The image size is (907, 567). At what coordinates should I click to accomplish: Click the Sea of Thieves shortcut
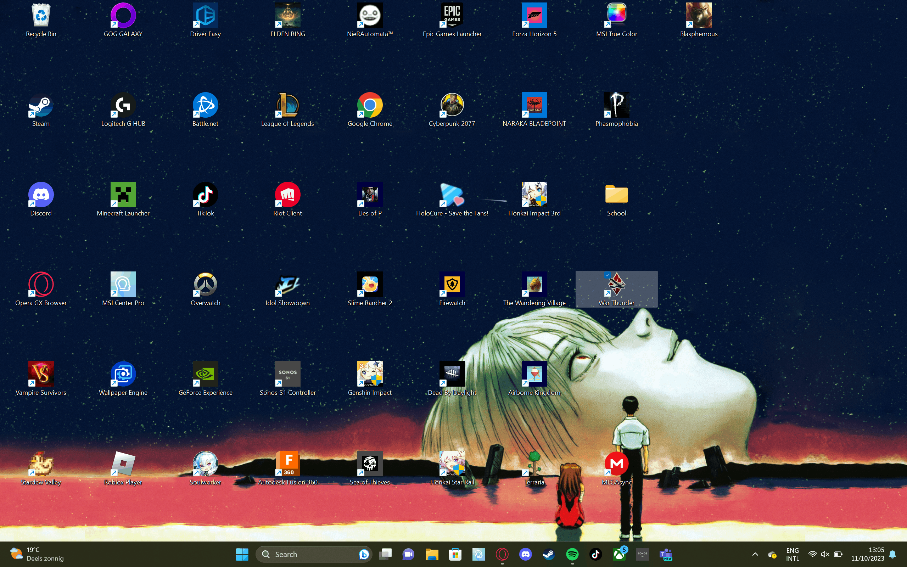point(370,468)
